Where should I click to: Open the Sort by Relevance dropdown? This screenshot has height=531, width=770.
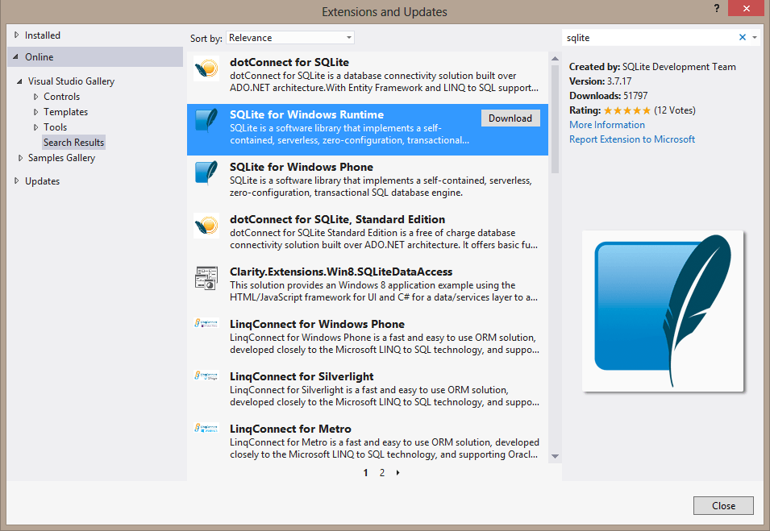click(289, 38)
